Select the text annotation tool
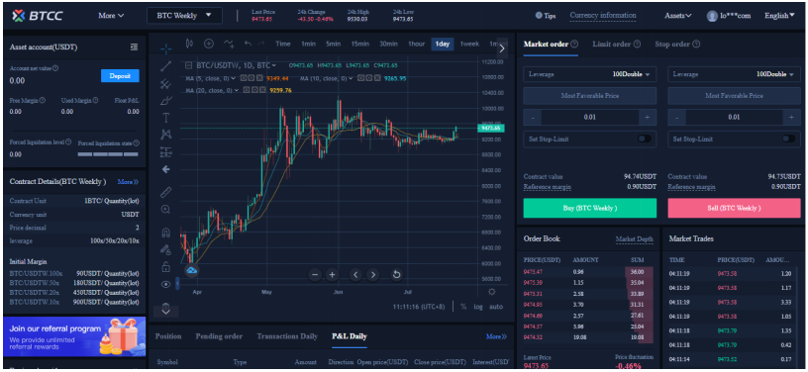The height and width of the screenshot is (372, 808). [x=166, y=118]
